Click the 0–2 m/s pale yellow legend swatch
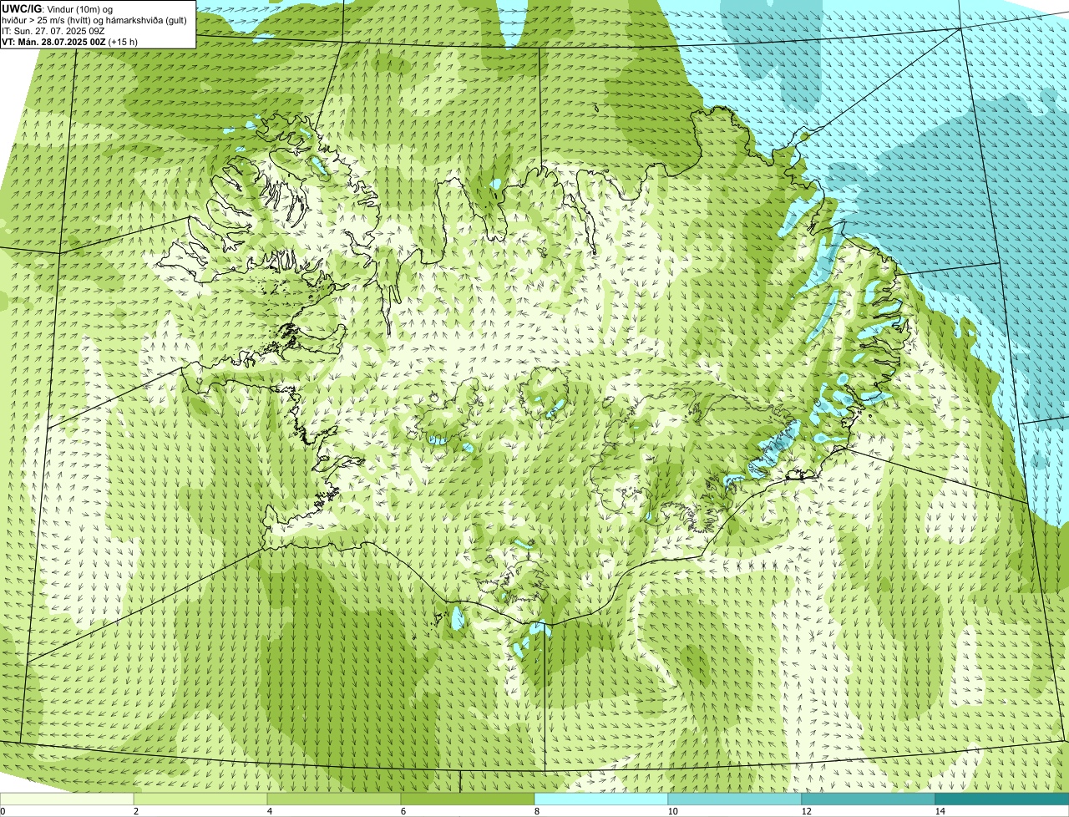1069x817 pixels. (x=67, y=799)
